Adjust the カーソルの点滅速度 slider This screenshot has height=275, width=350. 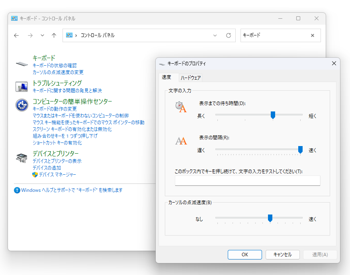[270, 218]
